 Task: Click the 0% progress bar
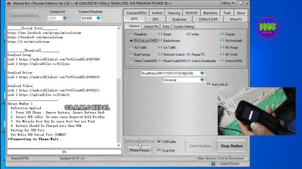(64, 152)
